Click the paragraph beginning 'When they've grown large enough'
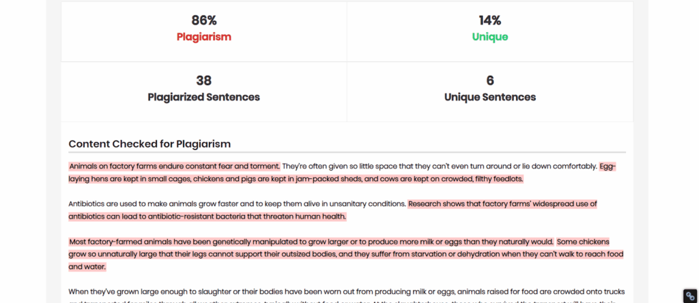699x303 pixels. (x=347, y=296)
